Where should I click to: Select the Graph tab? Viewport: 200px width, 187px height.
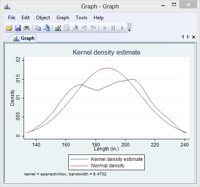click(x=24, y=38)
